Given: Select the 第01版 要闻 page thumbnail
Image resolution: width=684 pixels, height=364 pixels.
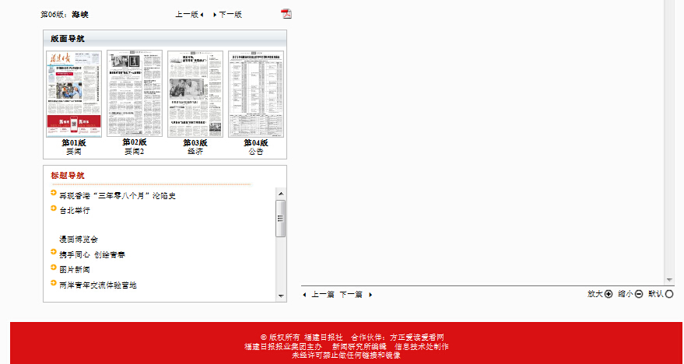Looking at the screenshot, I should tap(73, 94).
